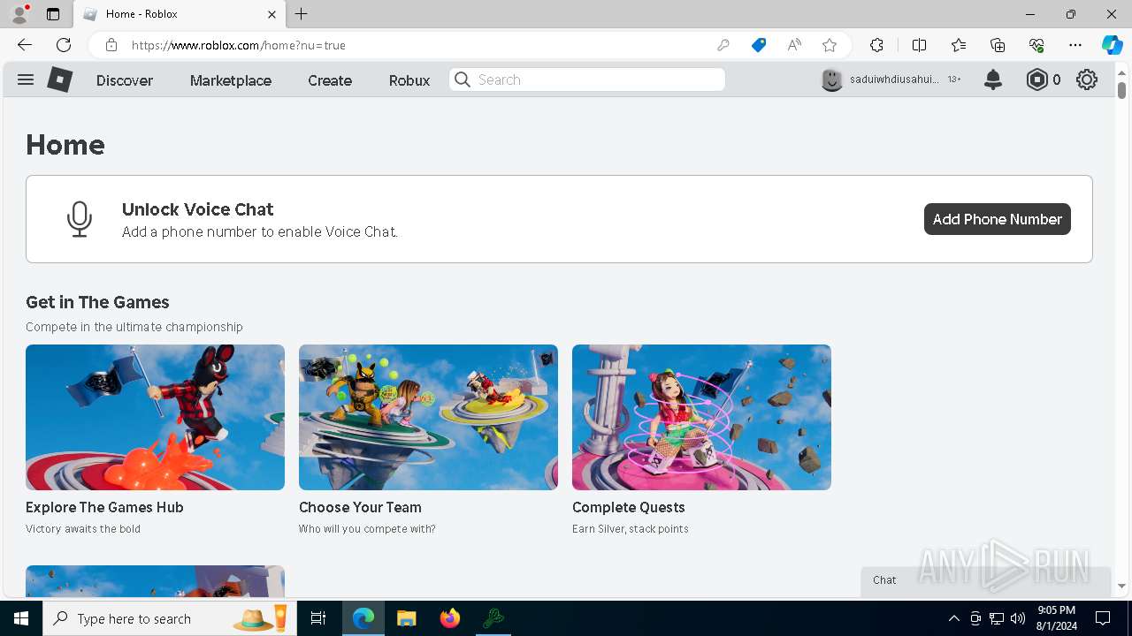This screenshot has height=636, width=1132.
Task: Click the browser address bar URL
Action: [239, 45]
